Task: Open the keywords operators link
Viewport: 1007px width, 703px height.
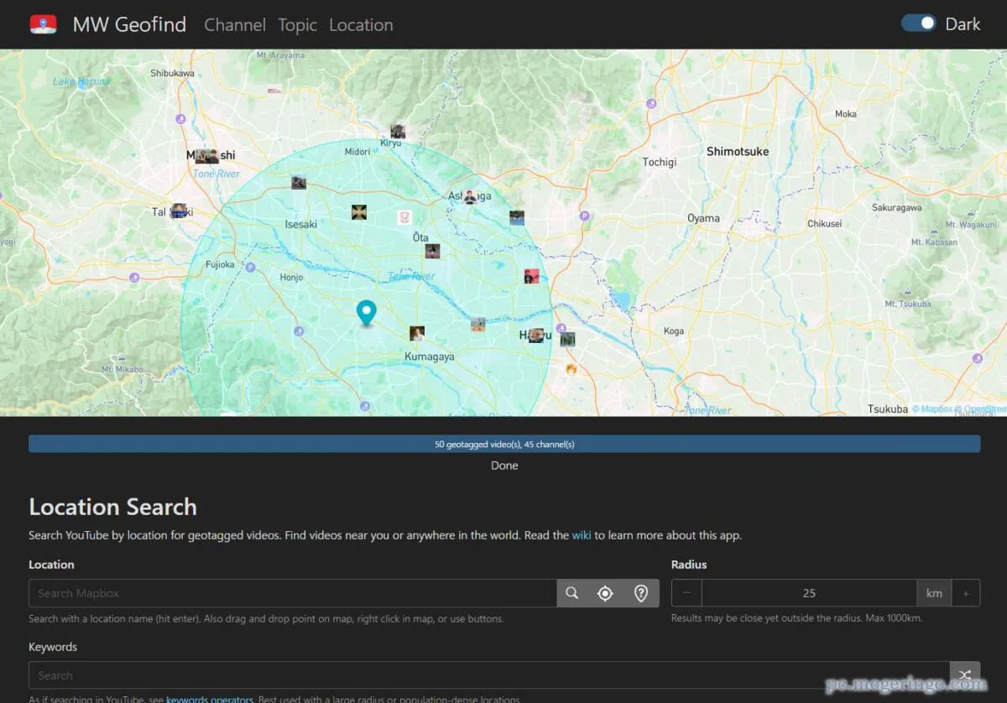Action: (x=210, y=698)
